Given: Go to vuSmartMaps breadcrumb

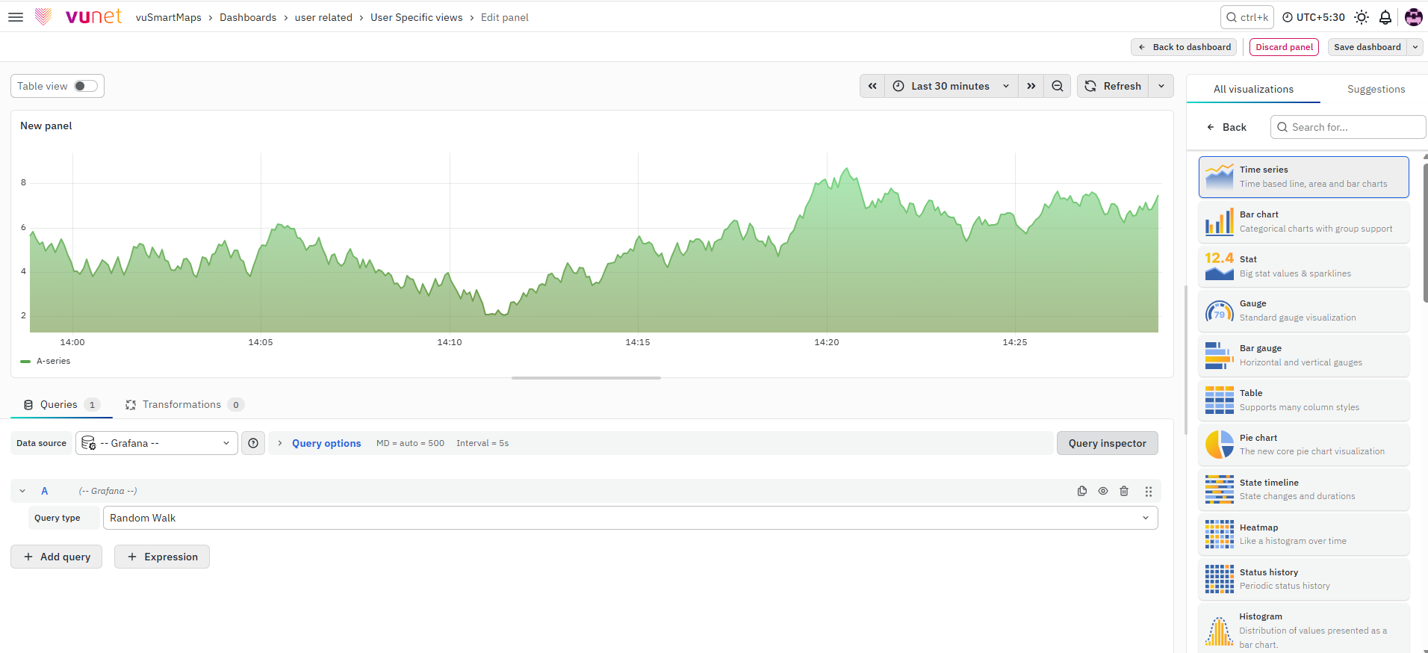Looking at the screenshot, I should [168, 17].
